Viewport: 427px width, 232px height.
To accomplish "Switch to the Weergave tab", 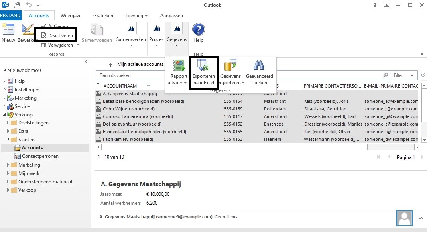I will pyautogui.click(x=71, y=16).
